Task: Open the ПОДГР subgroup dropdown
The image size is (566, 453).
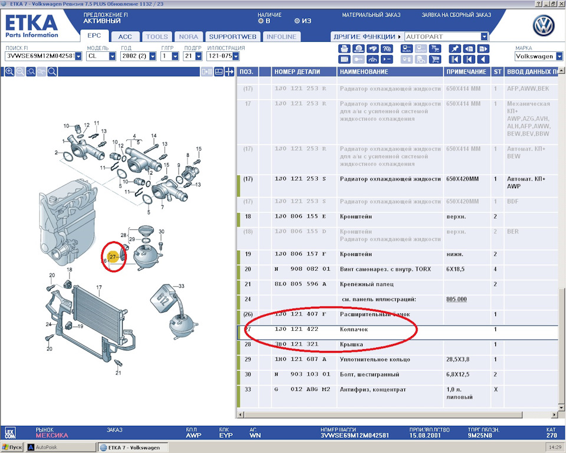Action: [x=199, y=57]
